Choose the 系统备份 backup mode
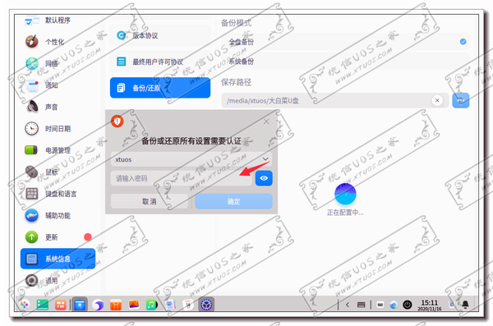 345,62
